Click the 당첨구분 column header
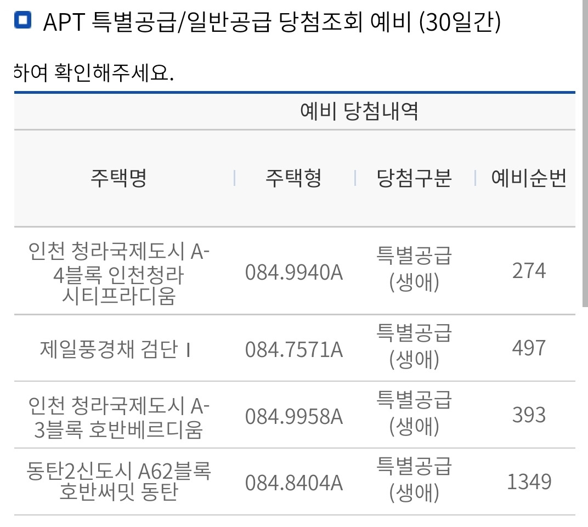The height and width of the screenshot is (527, 588). (414, 178)
